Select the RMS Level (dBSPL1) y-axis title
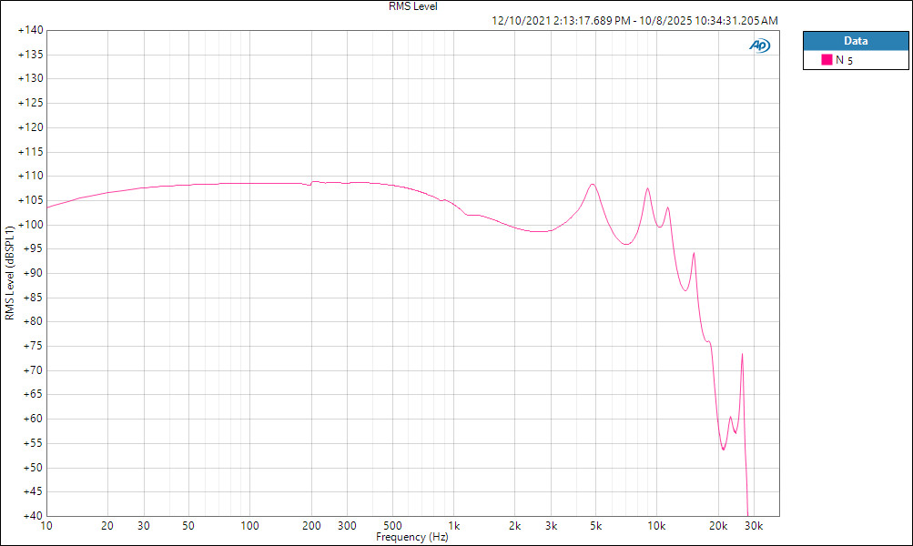The image size is (913, 546). 10,273
